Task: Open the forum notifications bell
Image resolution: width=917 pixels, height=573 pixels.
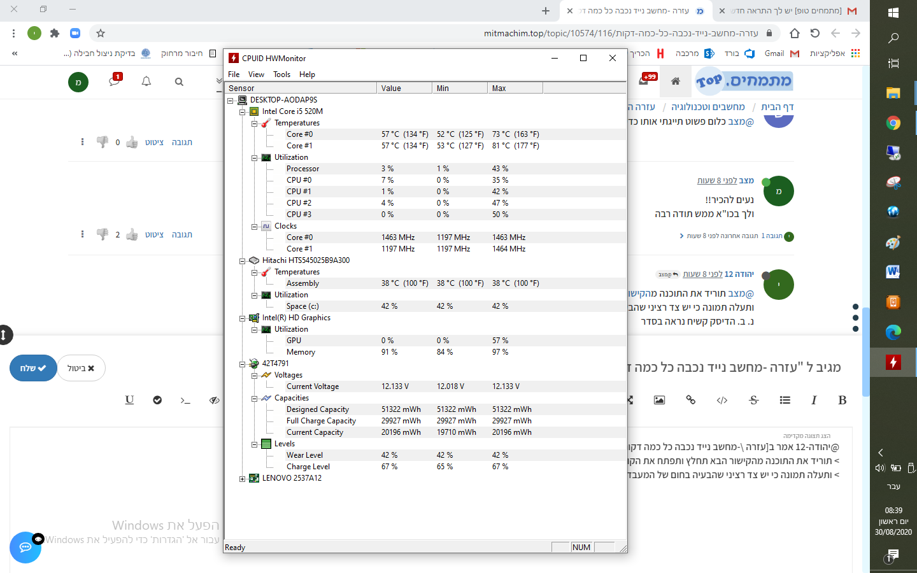Action: 146,81
